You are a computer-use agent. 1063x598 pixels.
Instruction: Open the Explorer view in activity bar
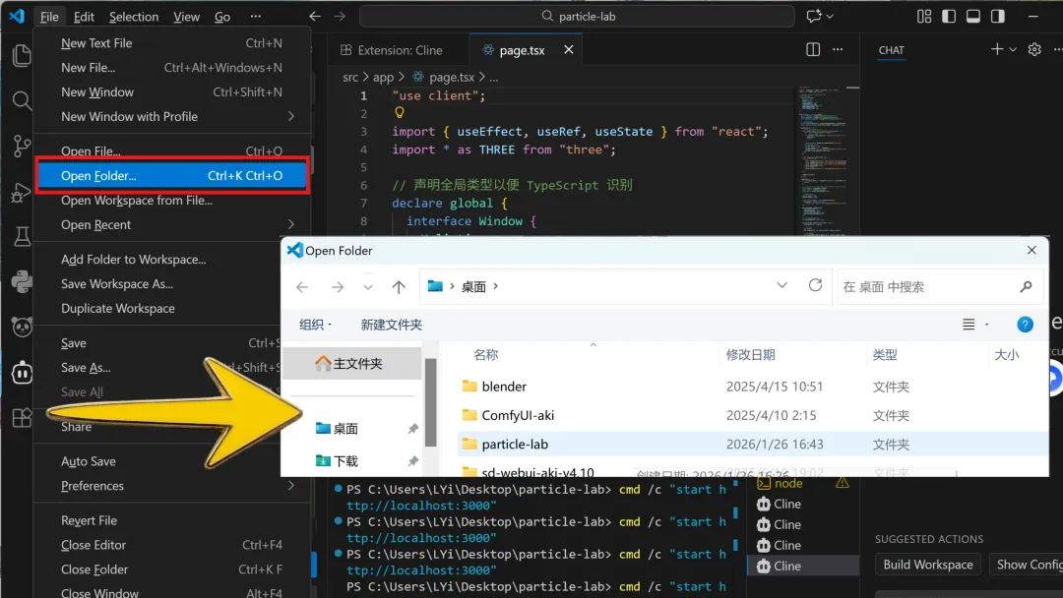22,55
